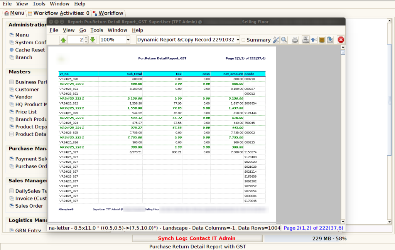
Task: Open HQ Product item under Masters
Action: click(x=28, y=104)
